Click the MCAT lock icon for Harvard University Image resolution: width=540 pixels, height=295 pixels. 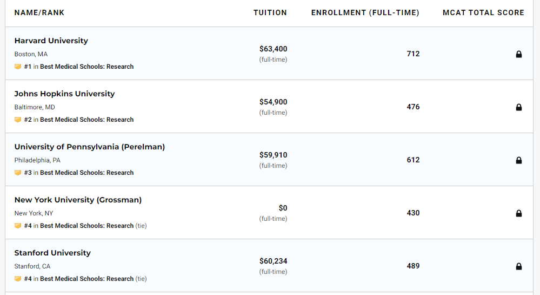click(518, 54)
